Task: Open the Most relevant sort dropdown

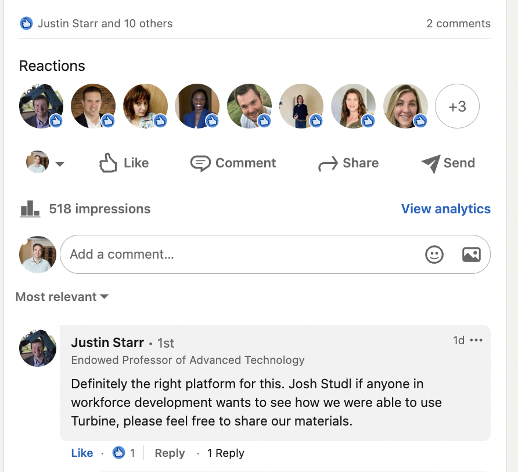Action: [x=61, y=296]
